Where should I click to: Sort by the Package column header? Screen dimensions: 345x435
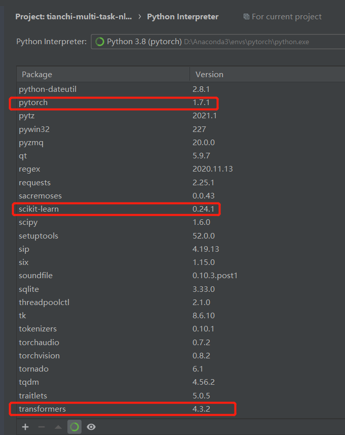(x=103, y=74)
